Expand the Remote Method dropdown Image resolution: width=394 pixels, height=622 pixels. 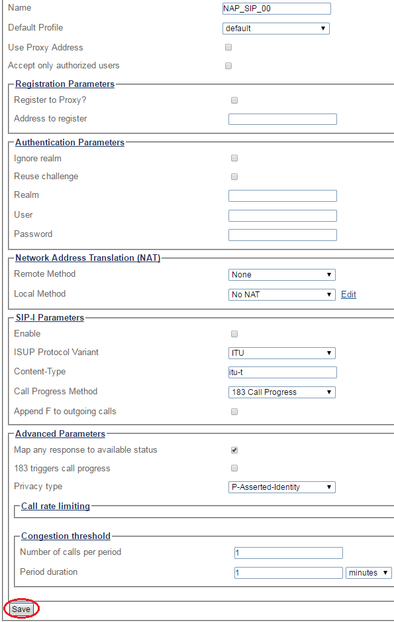click(x=281, y=275)
